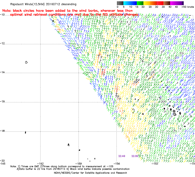Click the largest island outline east of -153 near -17

pos(174,113)
